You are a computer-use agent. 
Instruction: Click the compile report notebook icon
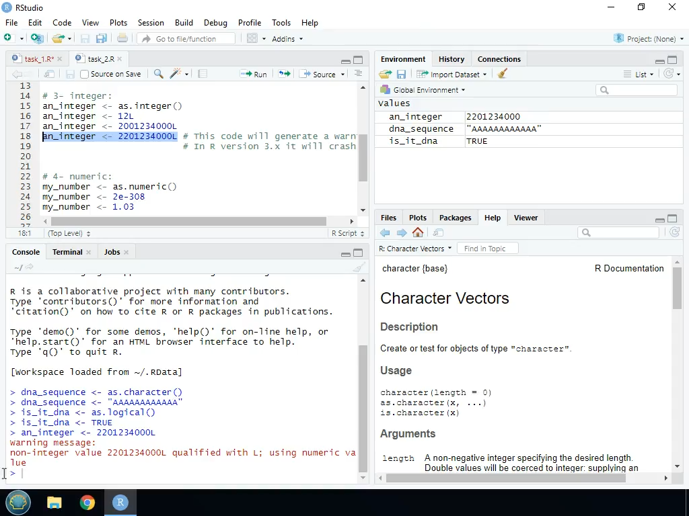(203, 74)
